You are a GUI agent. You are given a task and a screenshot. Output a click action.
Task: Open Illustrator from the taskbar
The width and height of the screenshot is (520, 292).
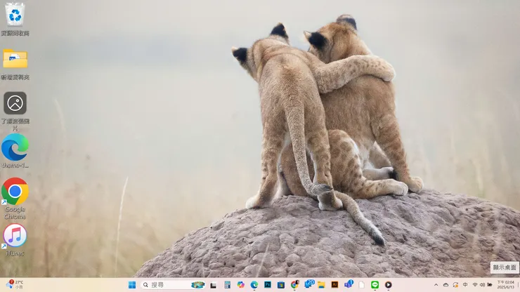tap(334, 285)
